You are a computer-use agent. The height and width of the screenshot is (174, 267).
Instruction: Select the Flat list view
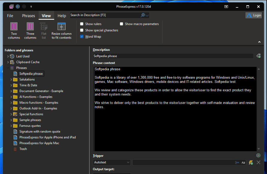[x=44, y=30]
